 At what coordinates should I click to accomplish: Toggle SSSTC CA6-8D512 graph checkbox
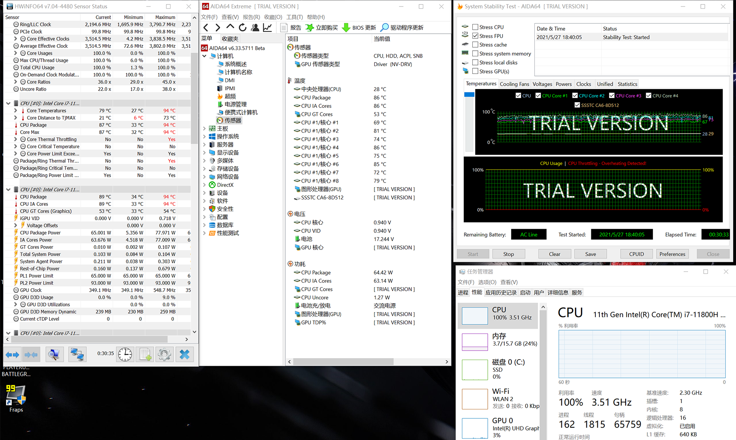[577, 105]
